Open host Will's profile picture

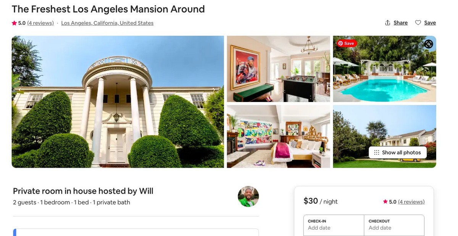pos(248,196)
